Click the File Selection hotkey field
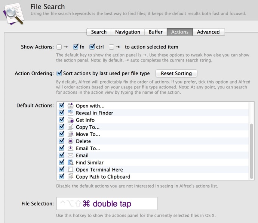The image size is (258, 223). pyautogui.click(x=107, y=204)
